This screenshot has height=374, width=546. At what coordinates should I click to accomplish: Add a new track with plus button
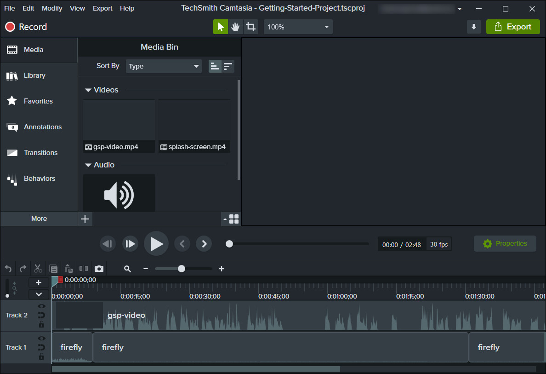click(x=39, y=282)
